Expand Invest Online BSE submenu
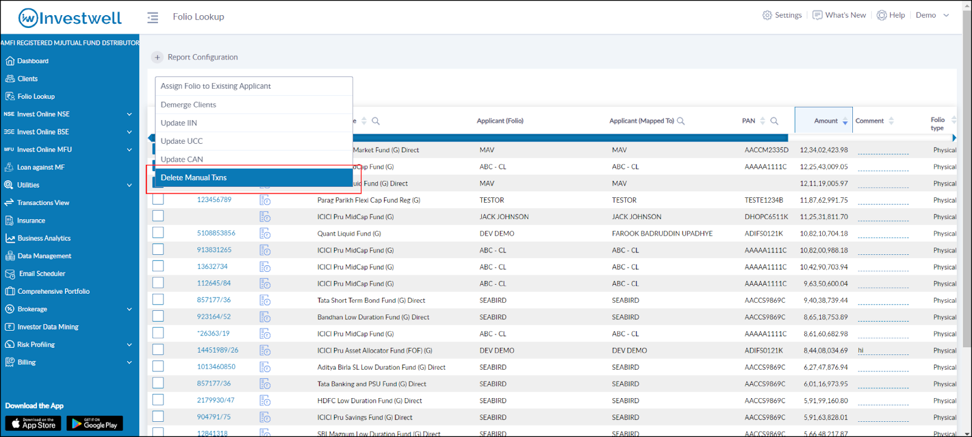 [x=129, y=132]
